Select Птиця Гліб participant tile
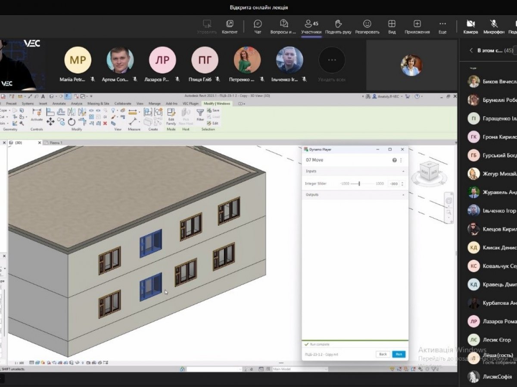This screenshot has height=387, width=517. [x=205, y=64]
